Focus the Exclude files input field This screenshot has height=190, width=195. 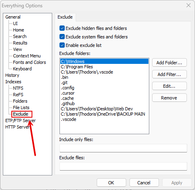(123, 166)
